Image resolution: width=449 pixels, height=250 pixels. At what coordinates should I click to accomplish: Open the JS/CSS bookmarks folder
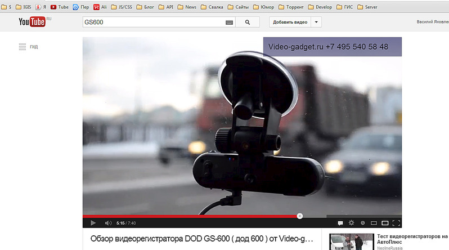click(x=122, y=7)
